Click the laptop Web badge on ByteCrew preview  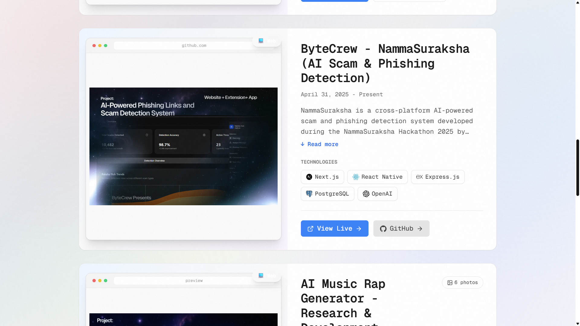(267, 41)
